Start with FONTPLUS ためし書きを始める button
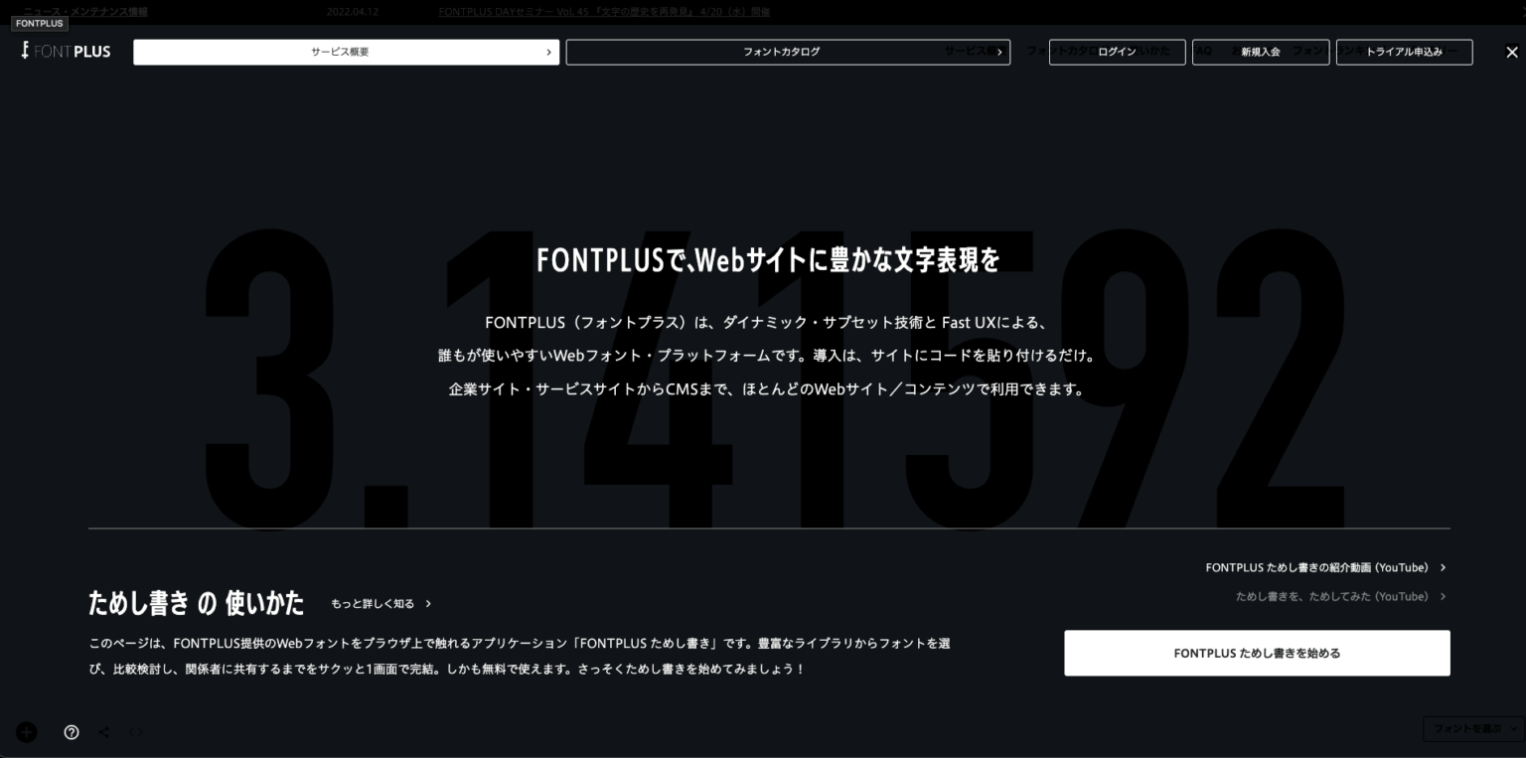Screen dimensions: 1526x758 click(x=1257, y=653)
